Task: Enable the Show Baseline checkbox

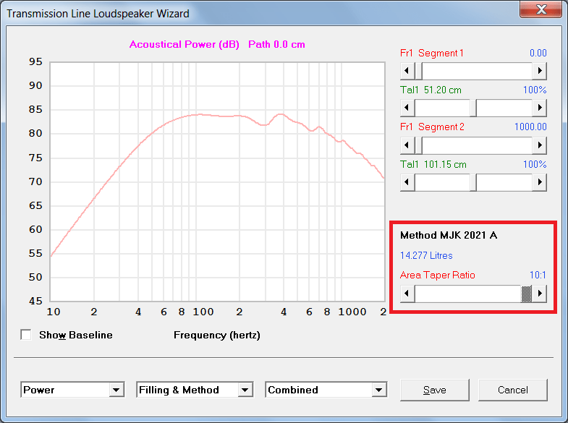Action: click(x=26, y=335)
